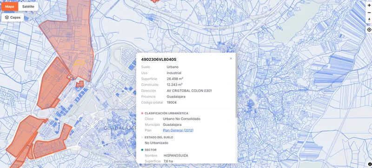Click the ESTADO DEL SUELO heading
This screenshot has height=168, width=372.
[x=159, y=137]
